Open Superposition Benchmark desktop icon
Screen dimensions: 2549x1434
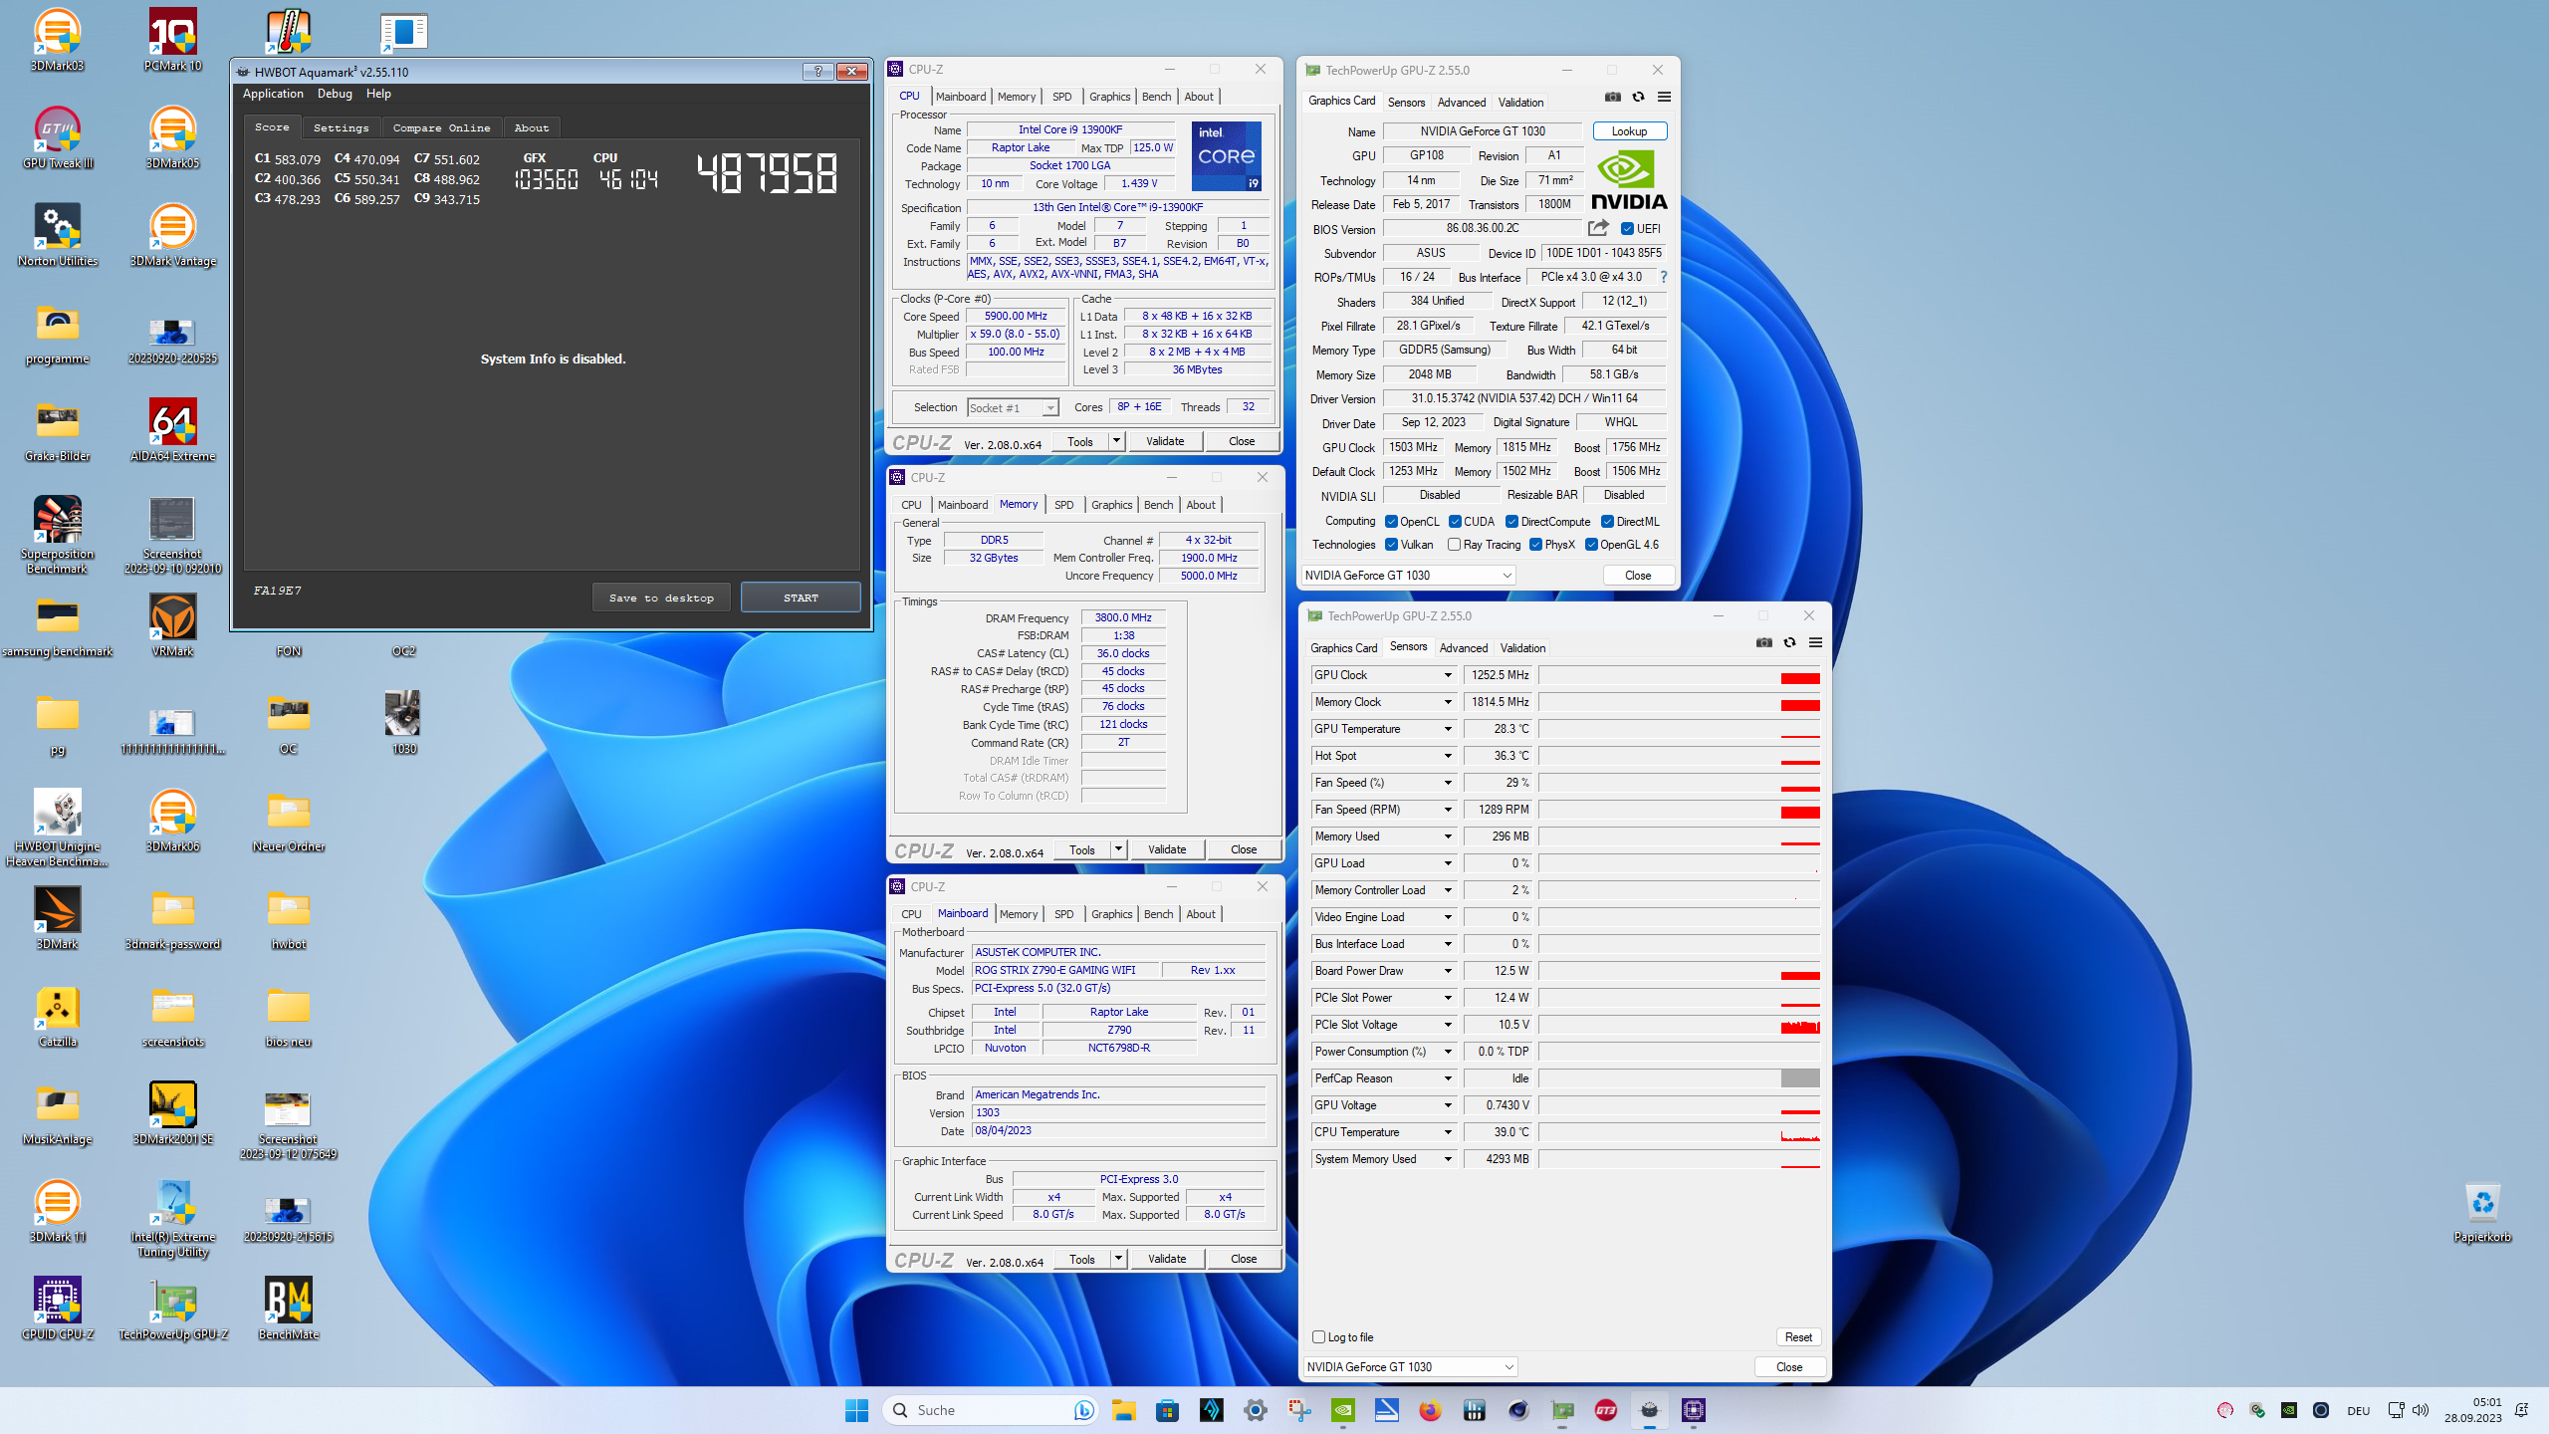pos(57,535)
